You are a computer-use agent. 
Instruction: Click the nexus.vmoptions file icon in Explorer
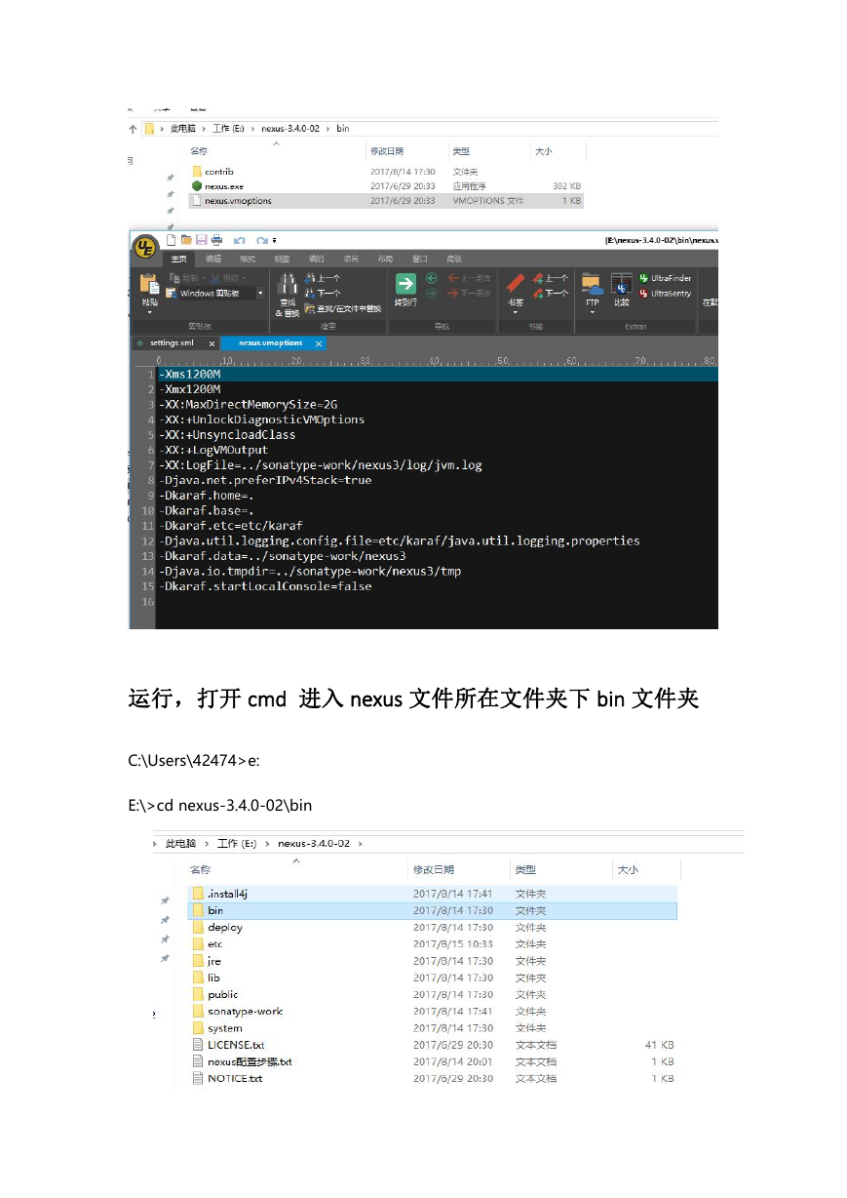196,201
